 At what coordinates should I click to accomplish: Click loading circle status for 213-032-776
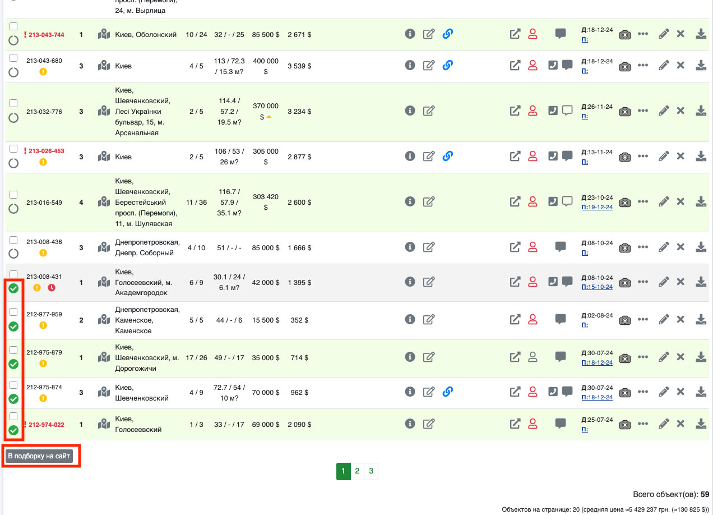tap(13, 118)
